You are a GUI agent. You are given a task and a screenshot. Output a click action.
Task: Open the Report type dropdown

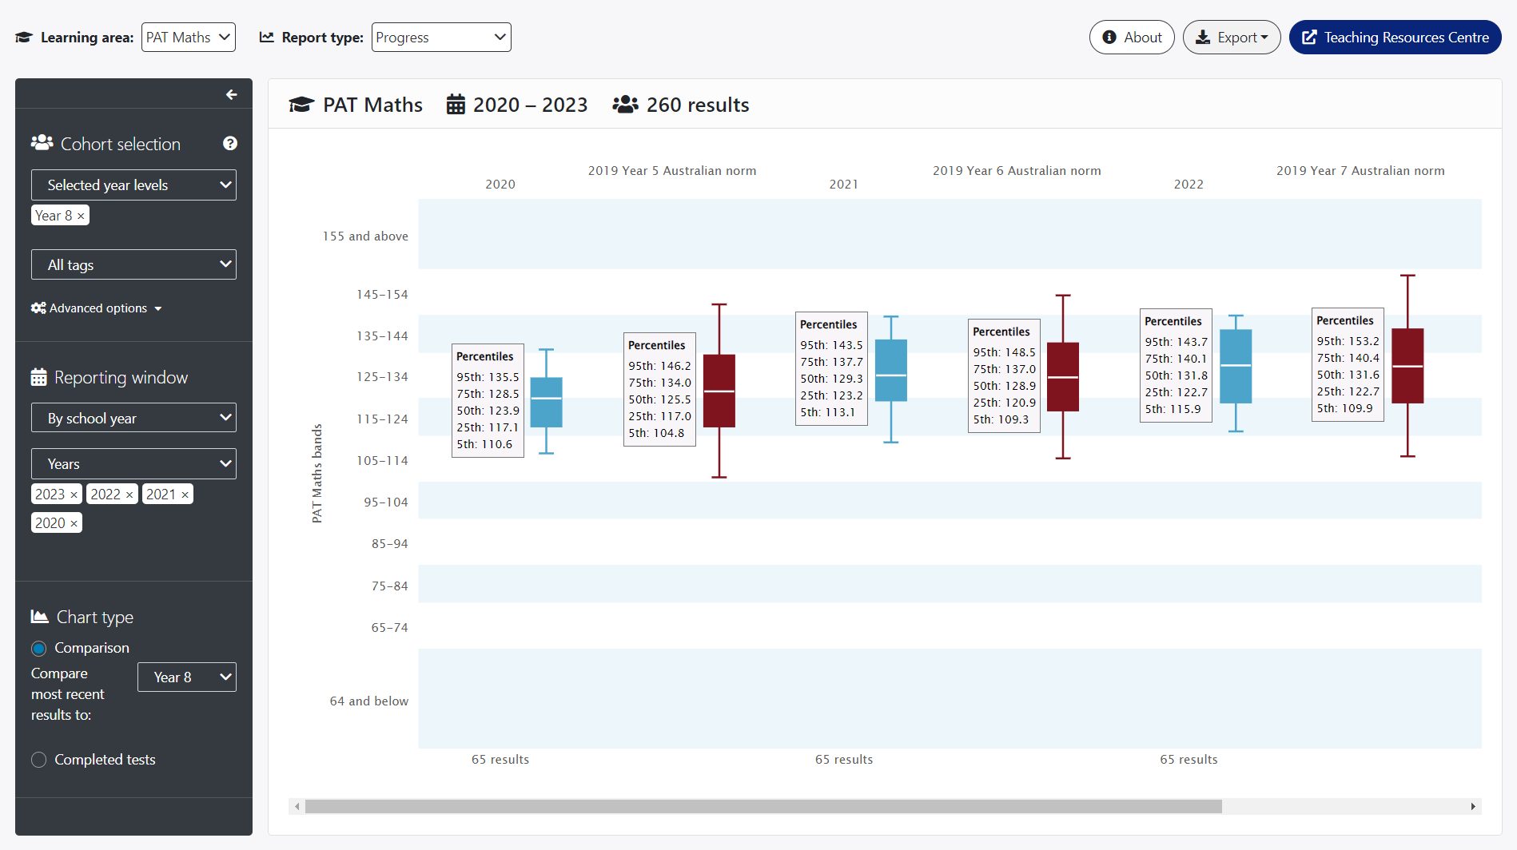pos(440,38)
